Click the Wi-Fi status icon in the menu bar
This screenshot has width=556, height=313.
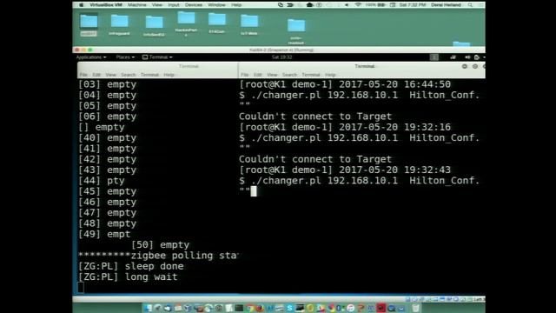click(358, 5)
